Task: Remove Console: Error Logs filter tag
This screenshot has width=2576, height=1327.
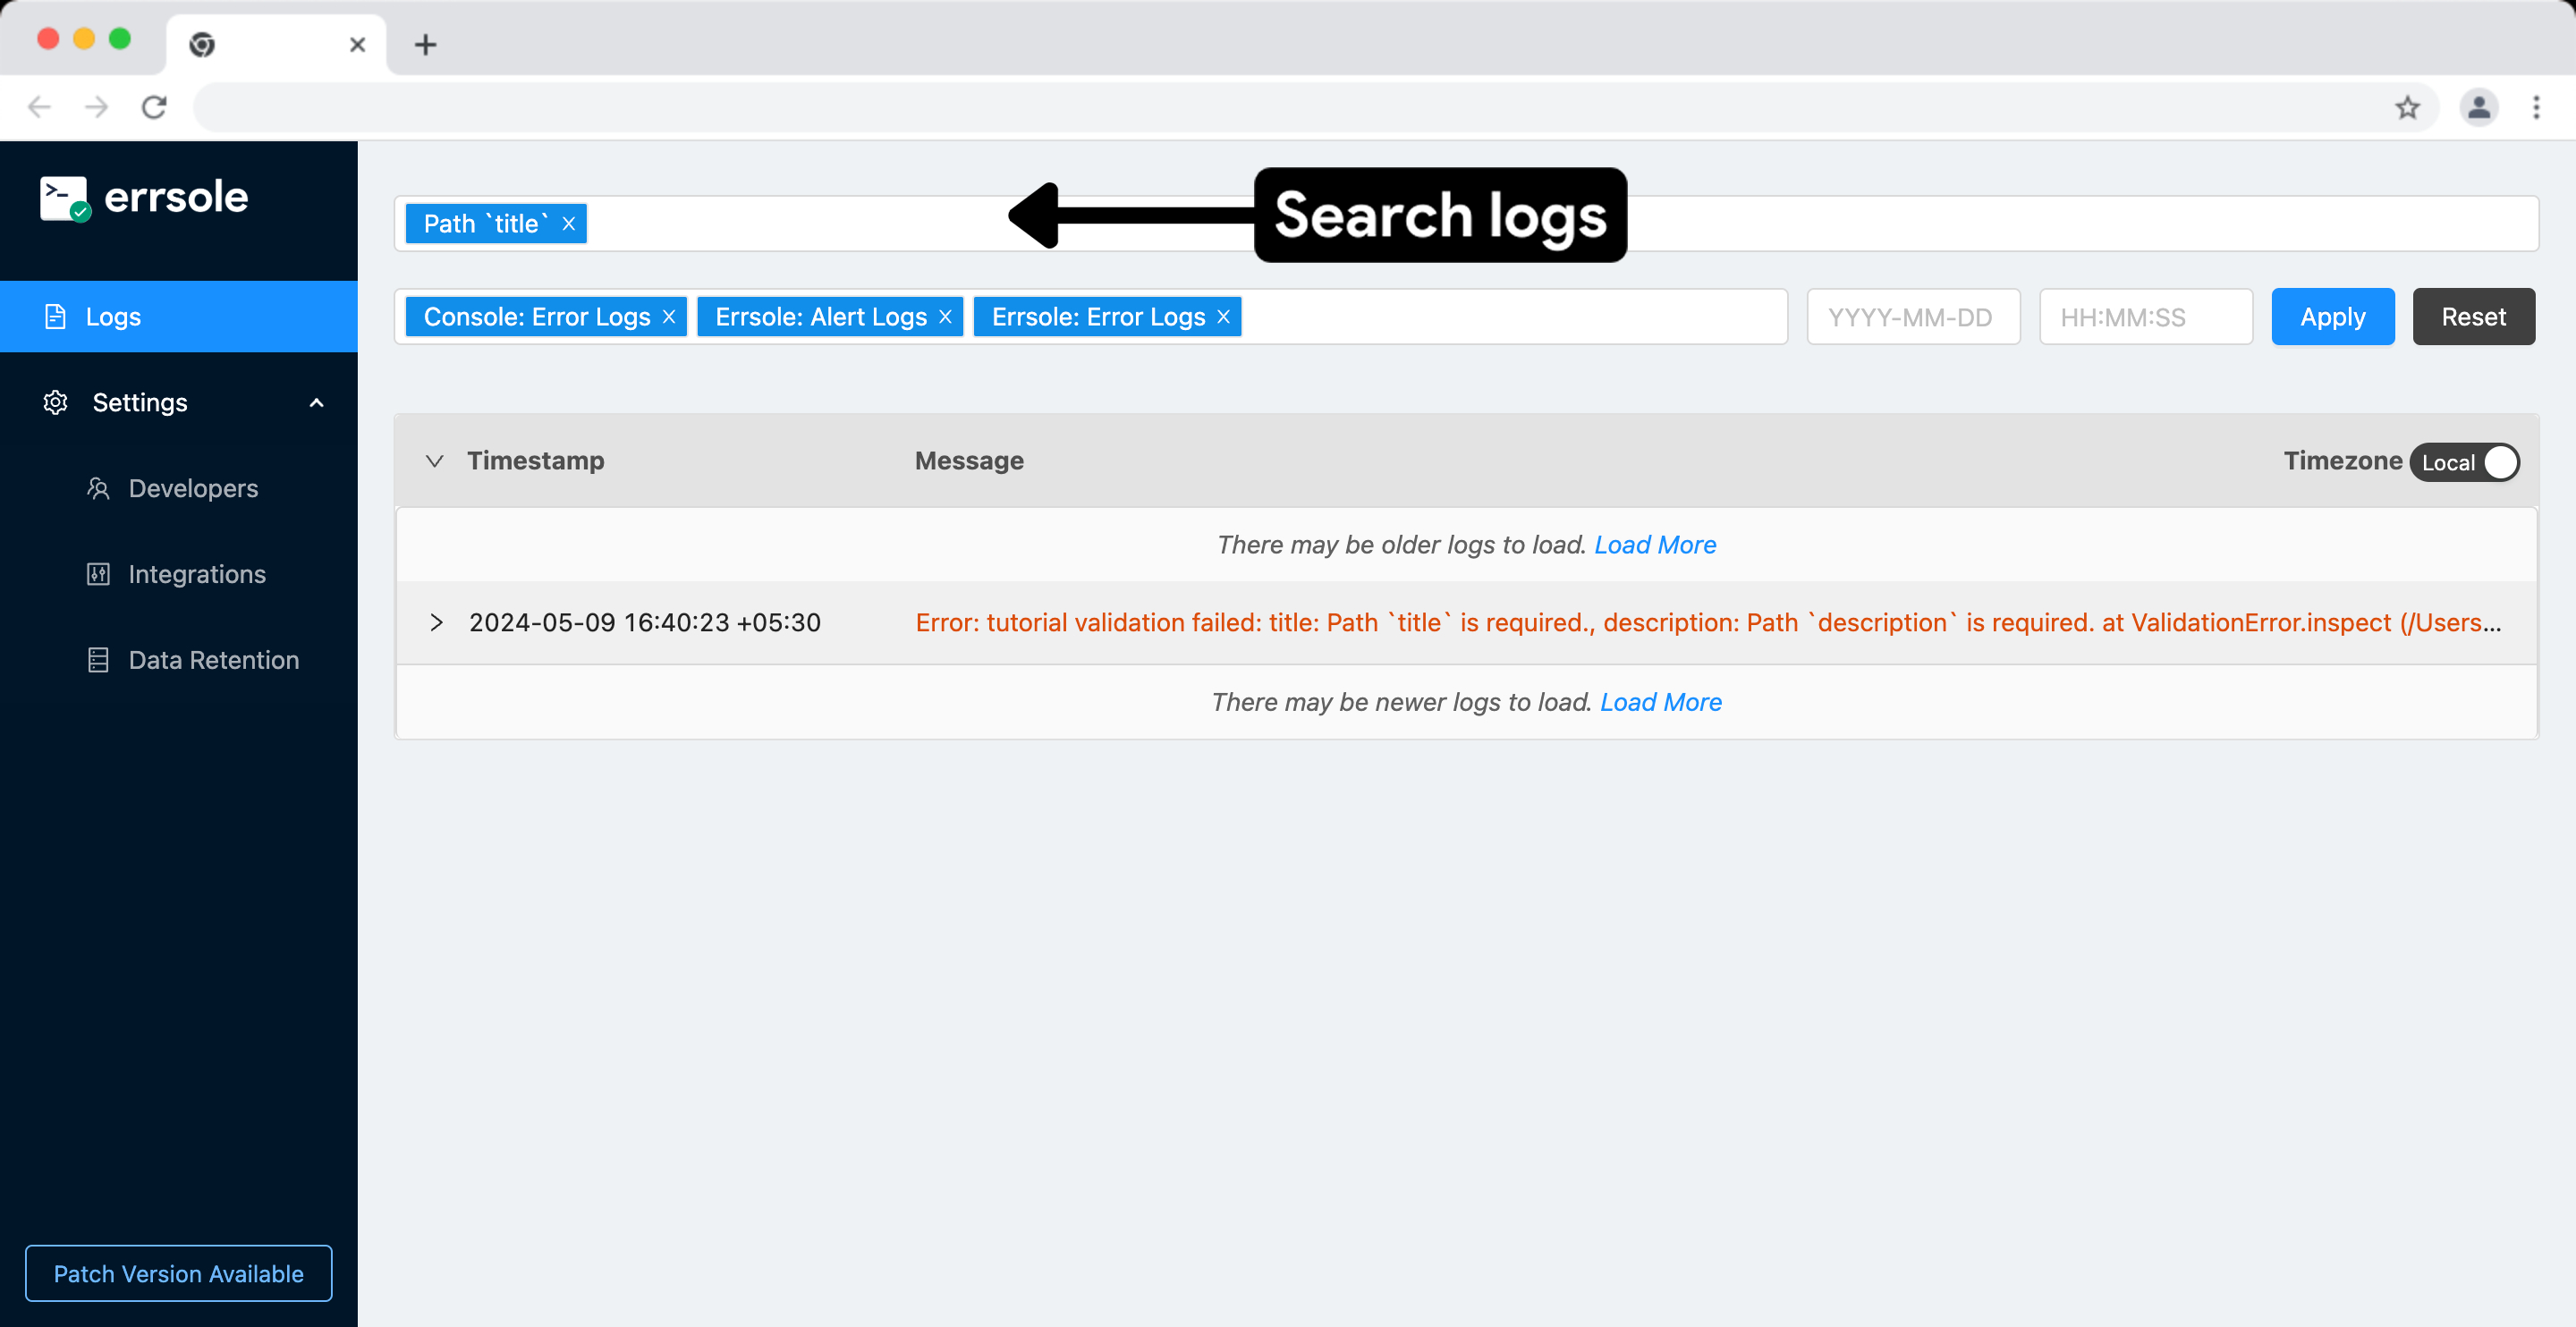Action: (x=669, y=317)
